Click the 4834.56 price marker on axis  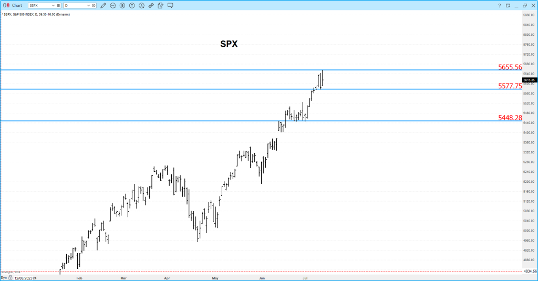point(530,272)
